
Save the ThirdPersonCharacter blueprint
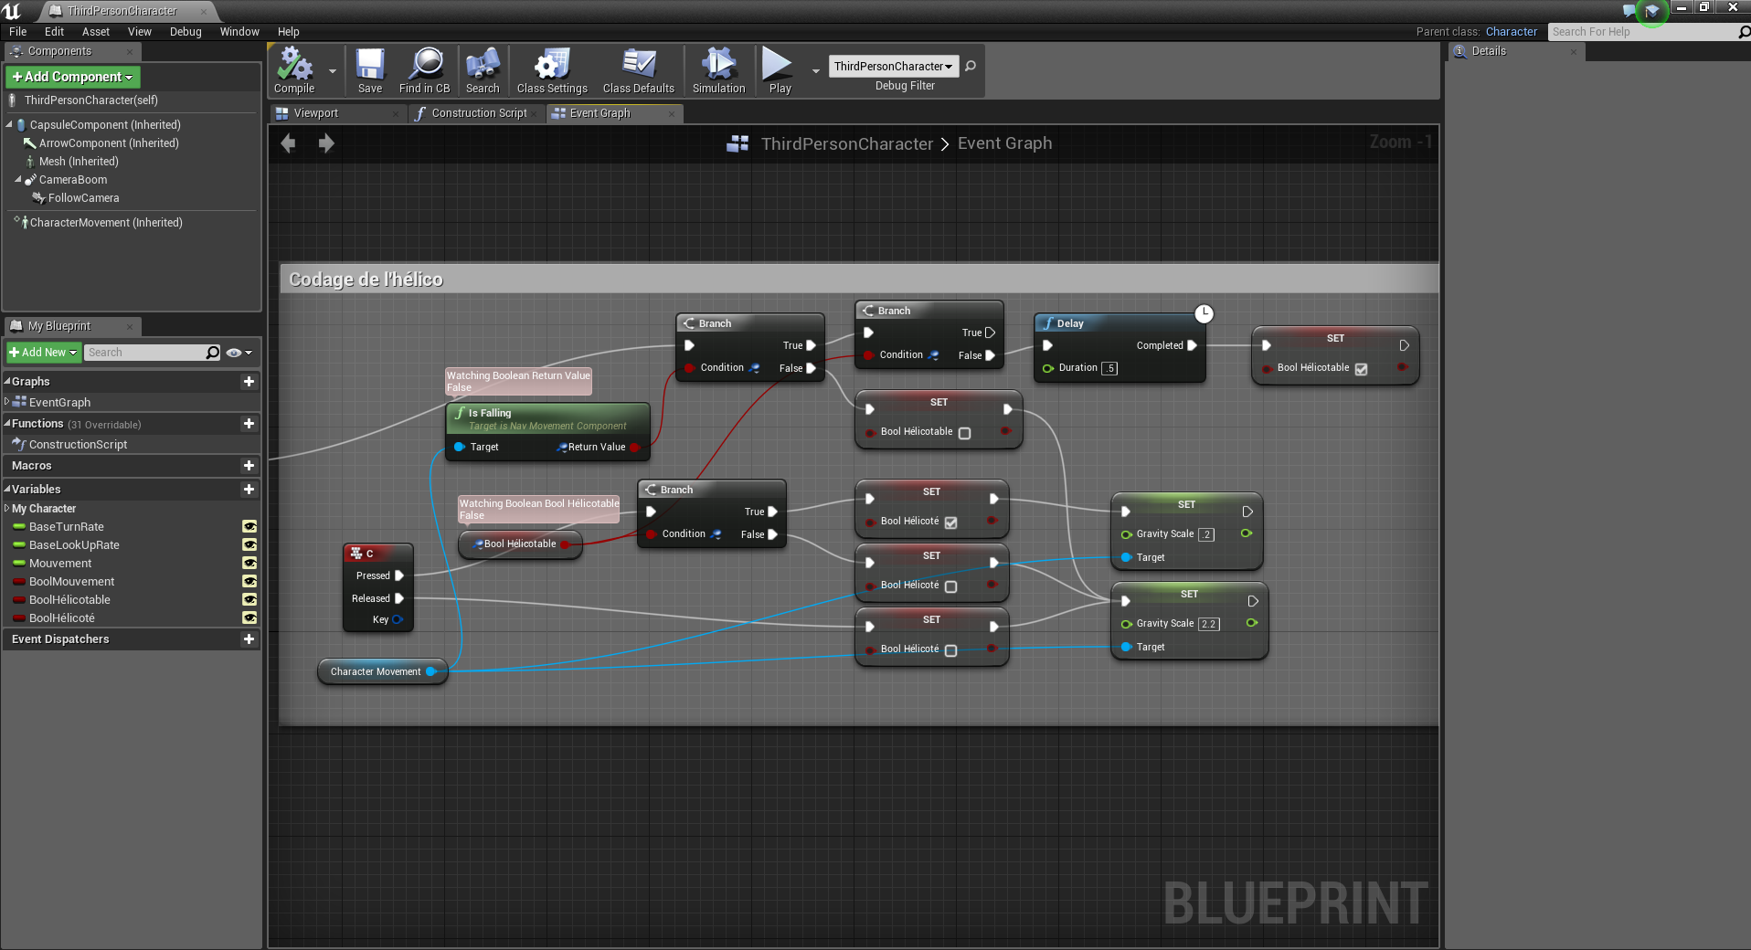coord(370,71)
